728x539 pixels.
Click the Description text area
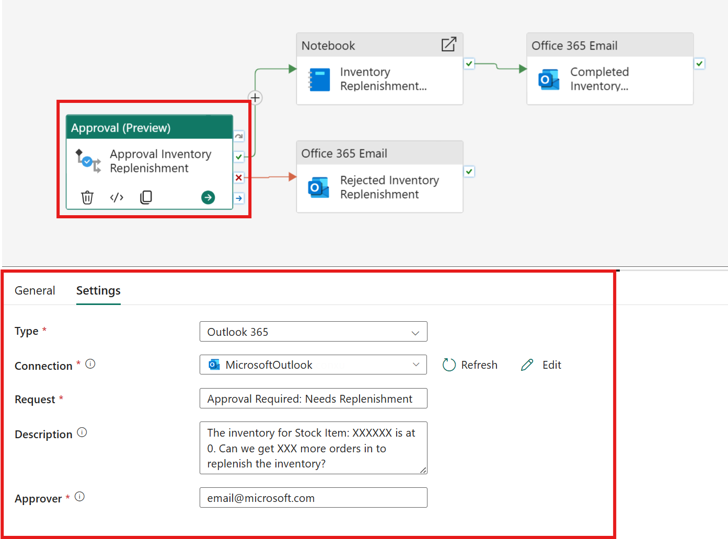(x=314, y=448)
